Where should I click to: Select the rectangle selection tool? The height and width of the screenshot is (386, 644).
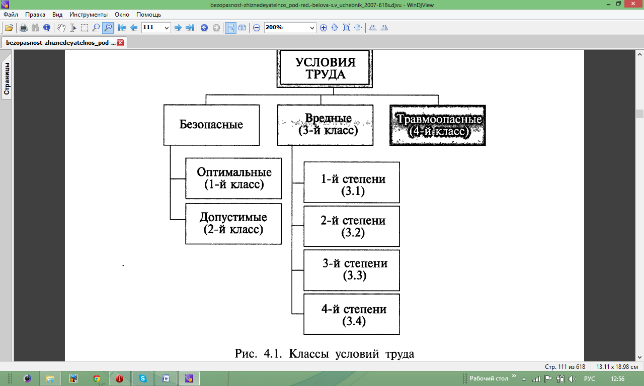click(x=85, y=28)
